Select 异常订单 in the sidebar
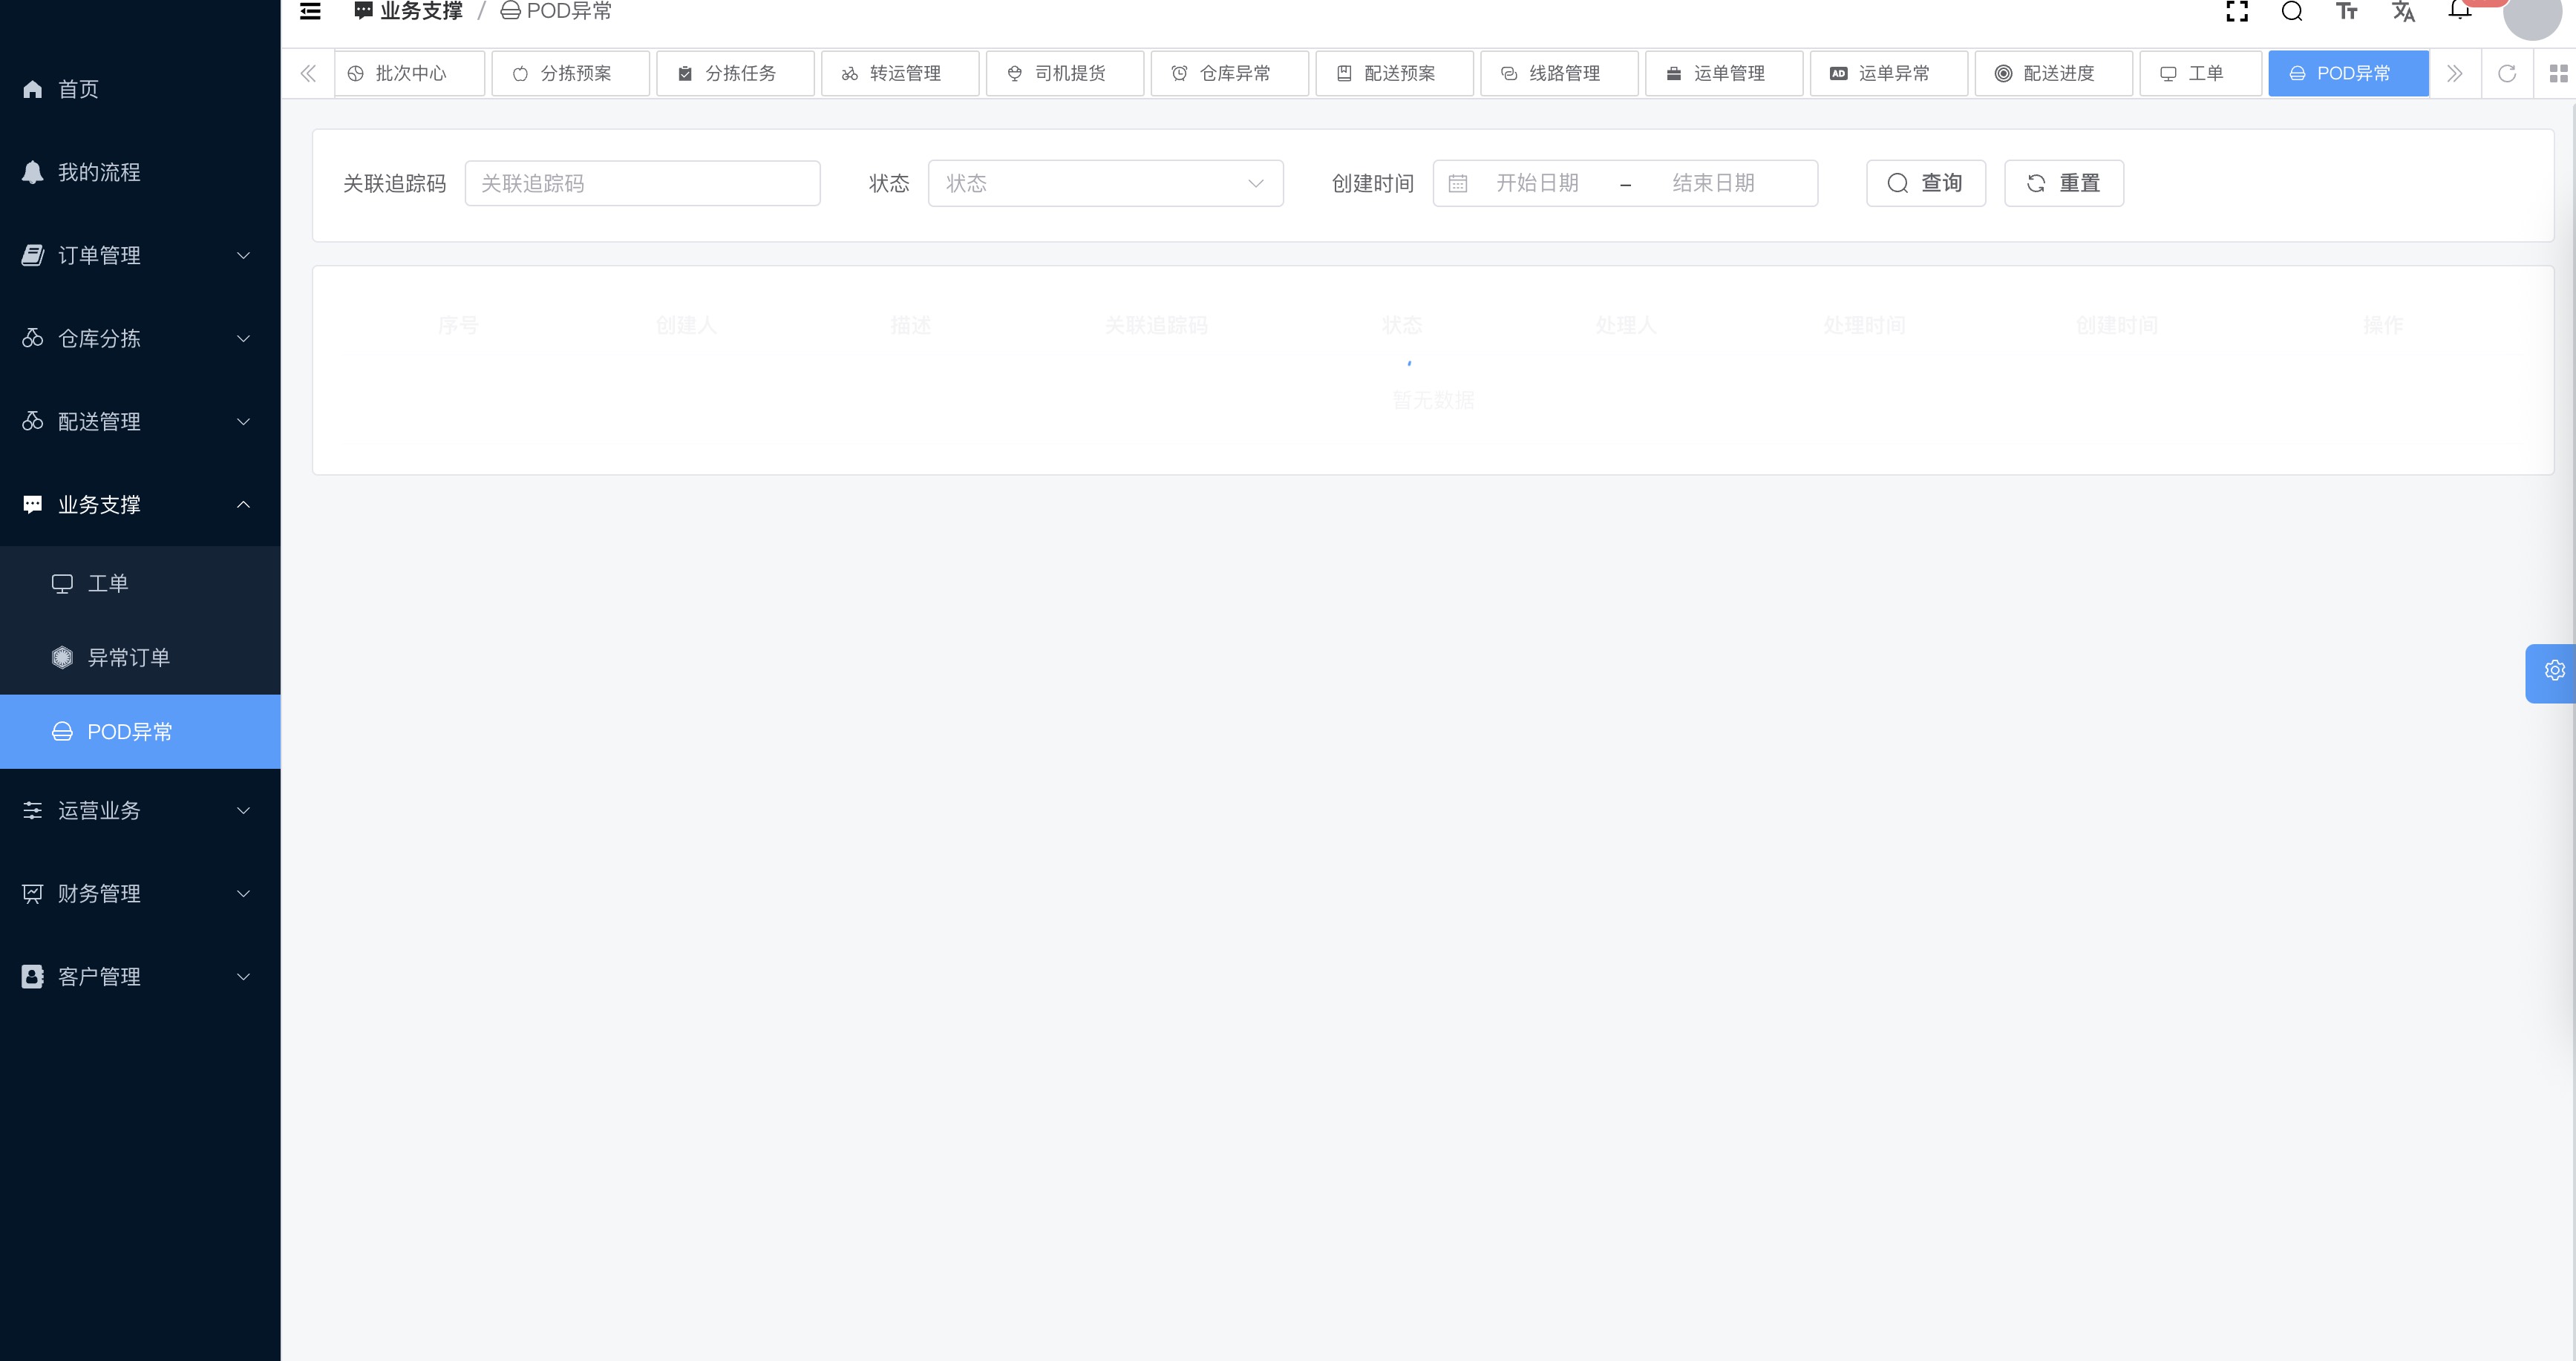 [x=128, y=657]
